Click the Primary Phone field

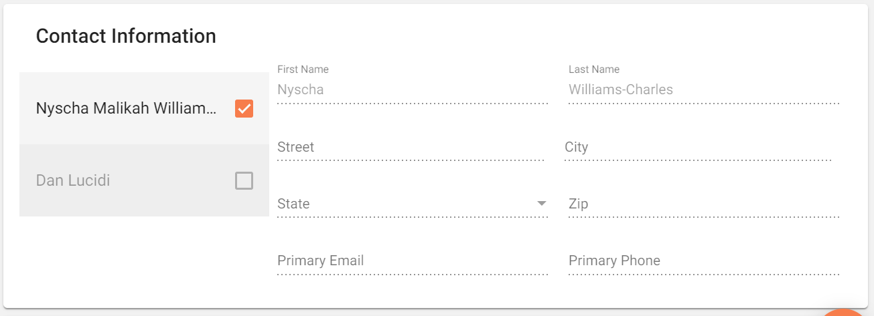pos(704,261)
